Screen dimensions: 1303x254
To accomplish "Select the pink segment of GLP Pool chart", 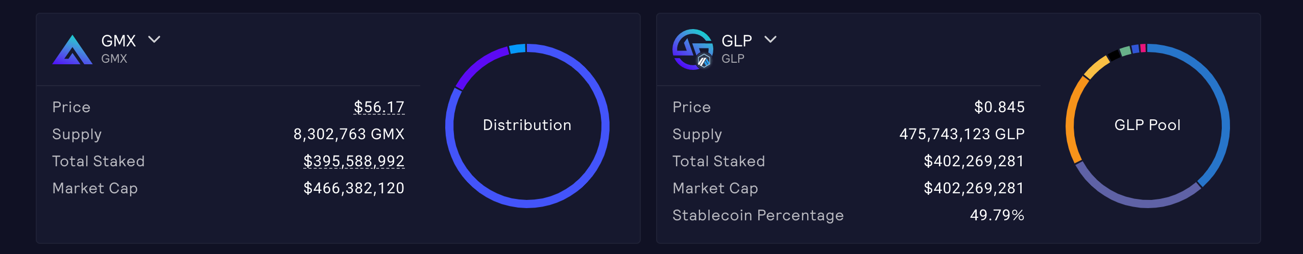I will (1143, 48).
